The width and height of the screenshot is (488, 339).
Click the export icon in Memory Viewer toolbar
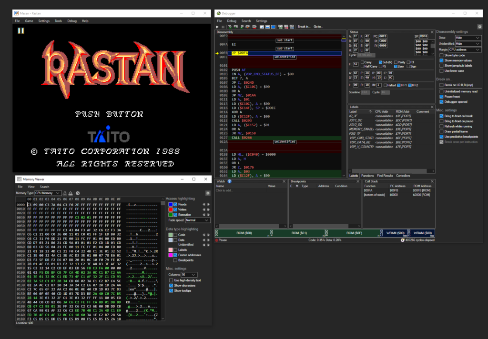point(71,193)
